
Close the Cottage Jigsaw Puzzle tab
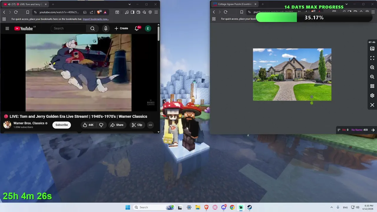coord(255,4)
